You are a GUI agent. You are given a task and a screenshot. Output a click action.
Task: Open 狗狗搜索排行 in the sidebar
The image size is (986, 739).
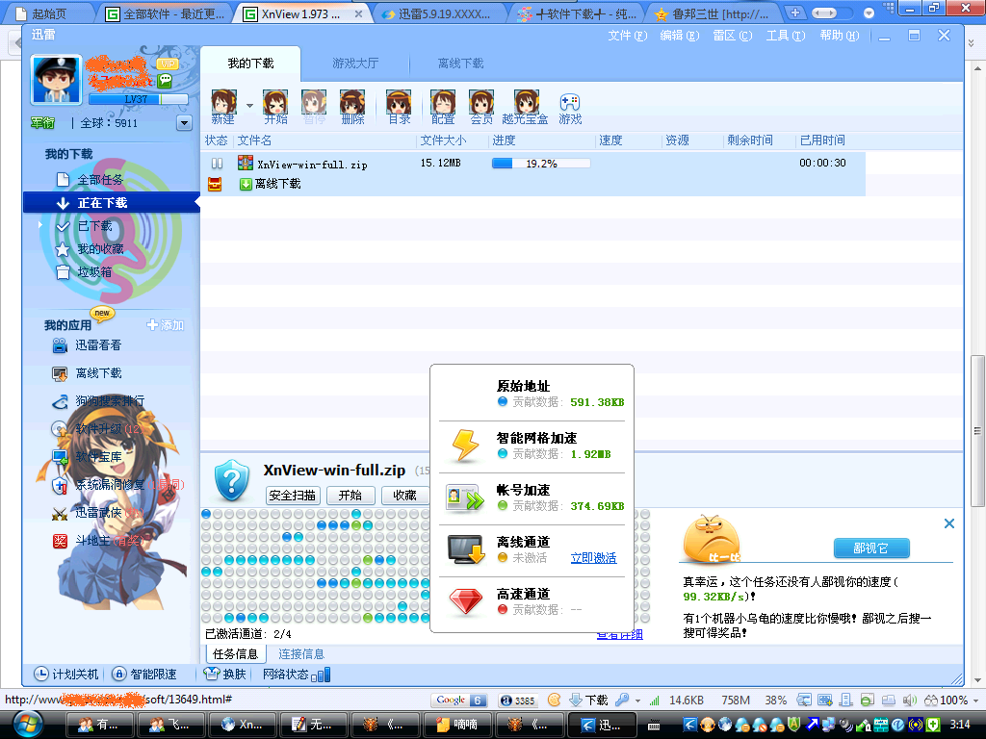coord(98,401)
